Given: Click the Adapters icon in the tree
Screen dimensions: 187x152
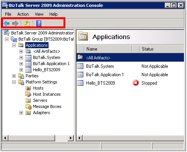Looking at the screenshot, I should pos(28,113).
